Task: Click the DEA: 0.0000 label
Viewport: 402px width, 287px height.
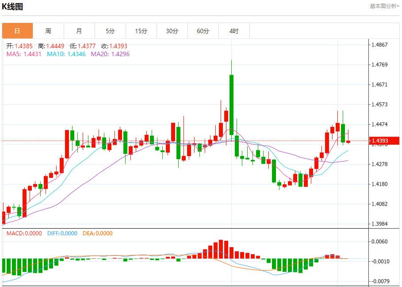Action: coord(98,233)
